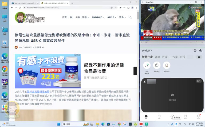Open a new Chrome tab

point(72,3)
